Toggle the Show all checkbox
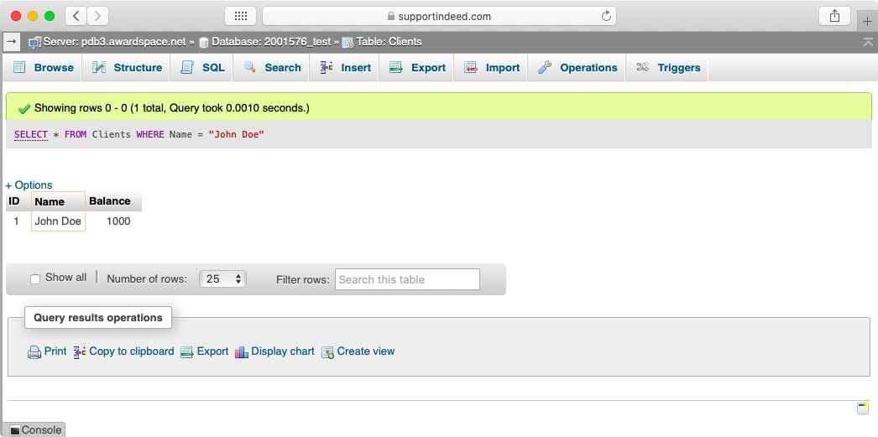The width and height of the screenshot is (878, 437). coord(35,278)
